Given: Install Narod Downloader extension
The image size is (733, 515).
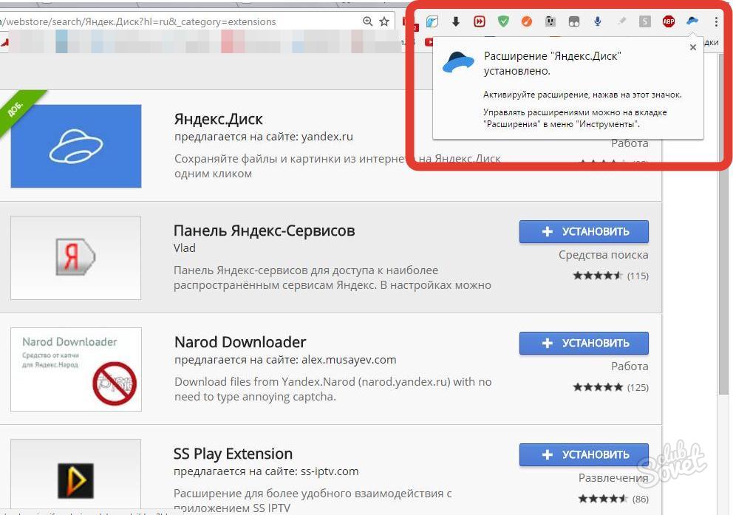Looking at the screenshot, I should 584,343.
